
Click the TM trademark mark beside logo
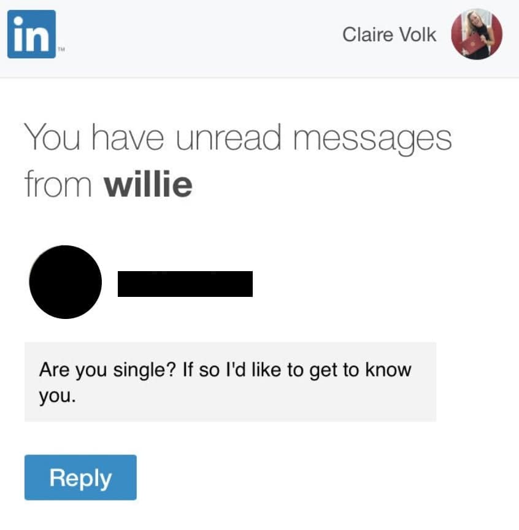click(x=61, y=49)
